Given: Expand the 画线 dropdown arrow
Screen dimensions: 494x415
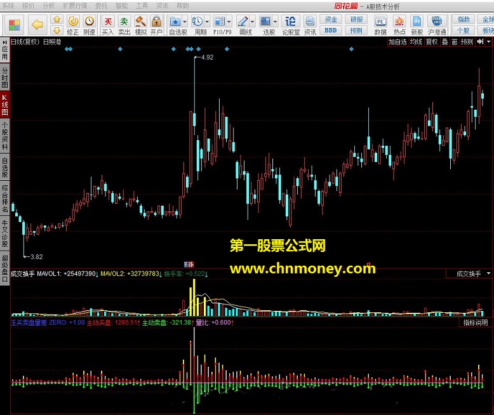Looking at the screenshot, I should pos(252,22).
